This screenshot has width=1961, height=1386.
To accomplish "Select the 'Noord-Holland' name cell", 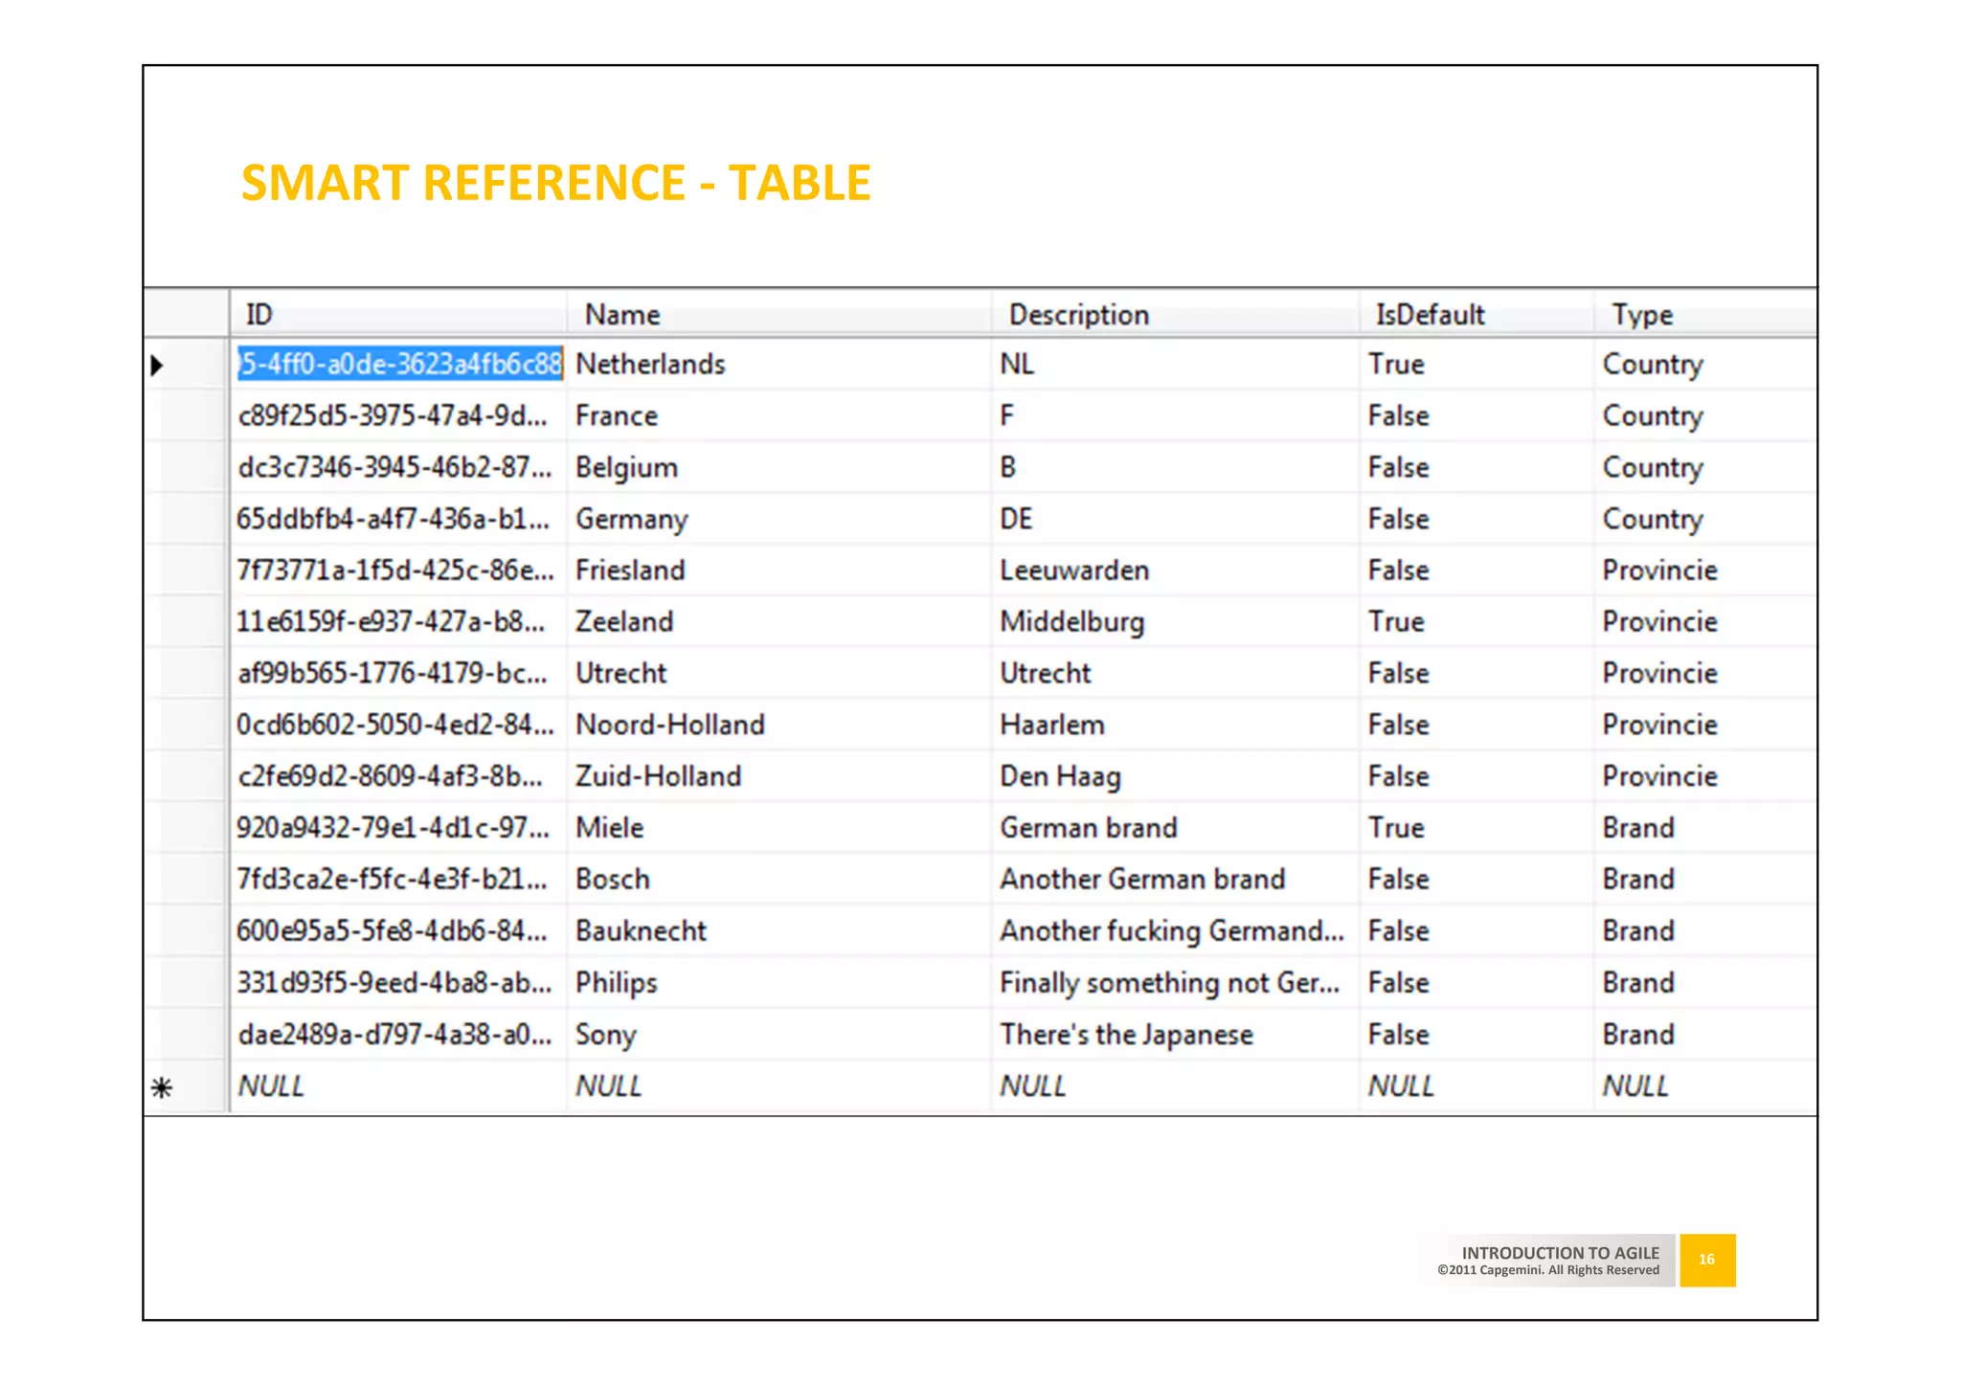I will (x=779, y=726).
